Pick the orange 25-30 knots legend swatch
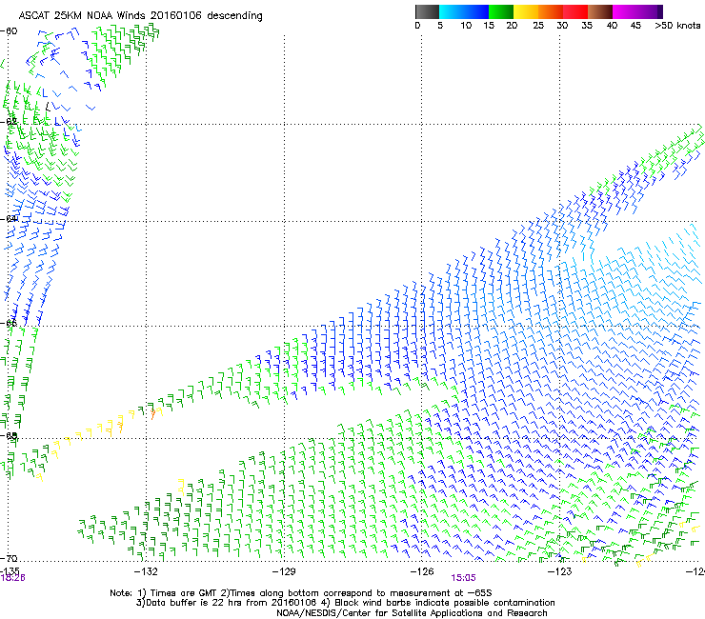Screen dimensions: 705x619 tap(551, 11)
